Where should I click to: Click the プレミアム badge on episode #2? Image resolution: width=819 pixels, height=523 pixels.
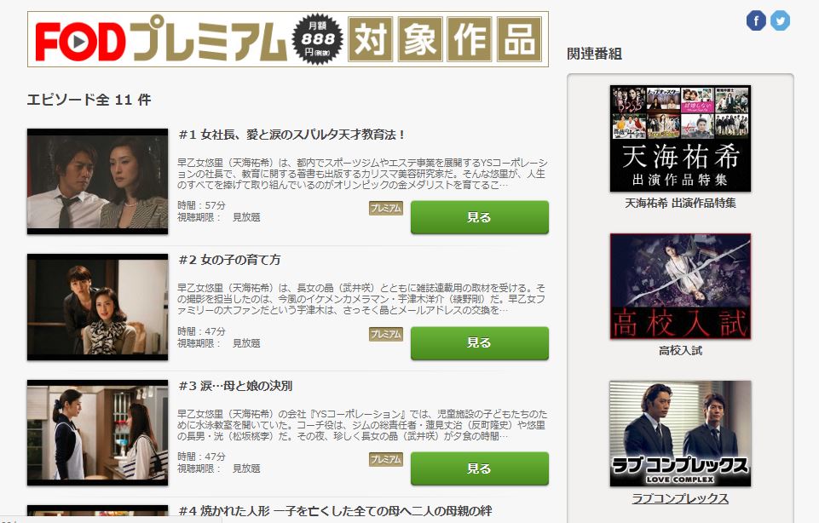[x=385, y=334]
